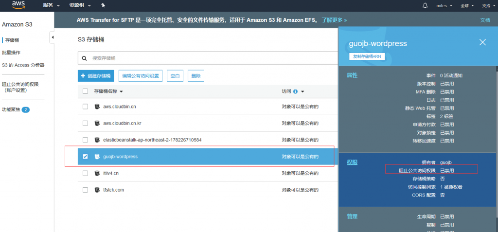Click 复制存储桶ARN button

(x=367, y=56)
